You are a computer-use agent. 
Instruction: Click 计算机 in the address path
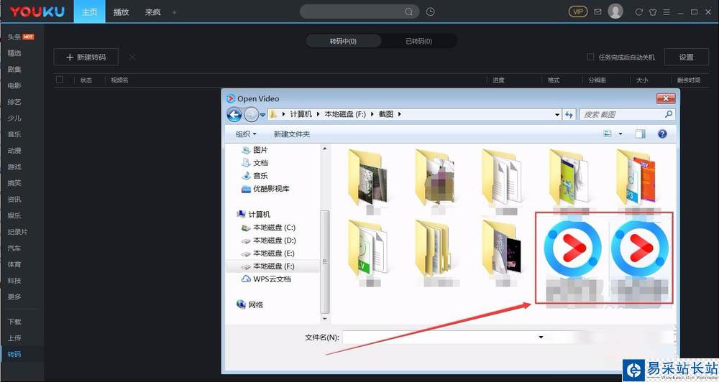(301, 114)
